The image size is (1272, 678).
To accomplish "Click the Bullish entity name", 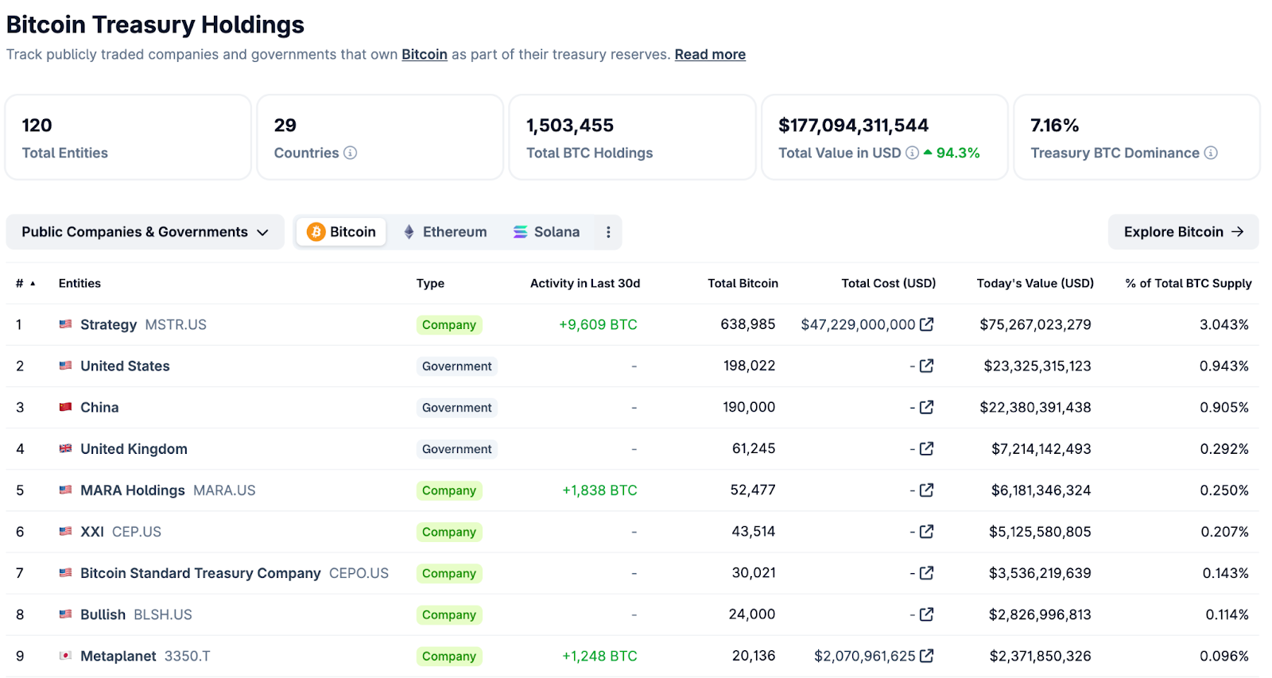I will pos(103,614).
